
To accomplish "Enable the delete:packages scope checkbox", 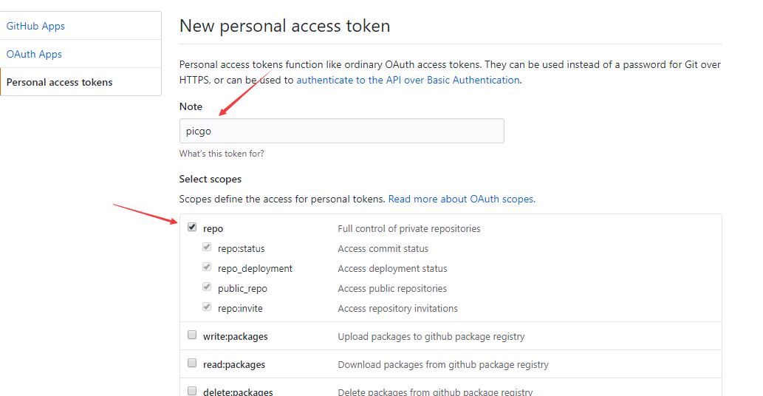I will point(192,391).
